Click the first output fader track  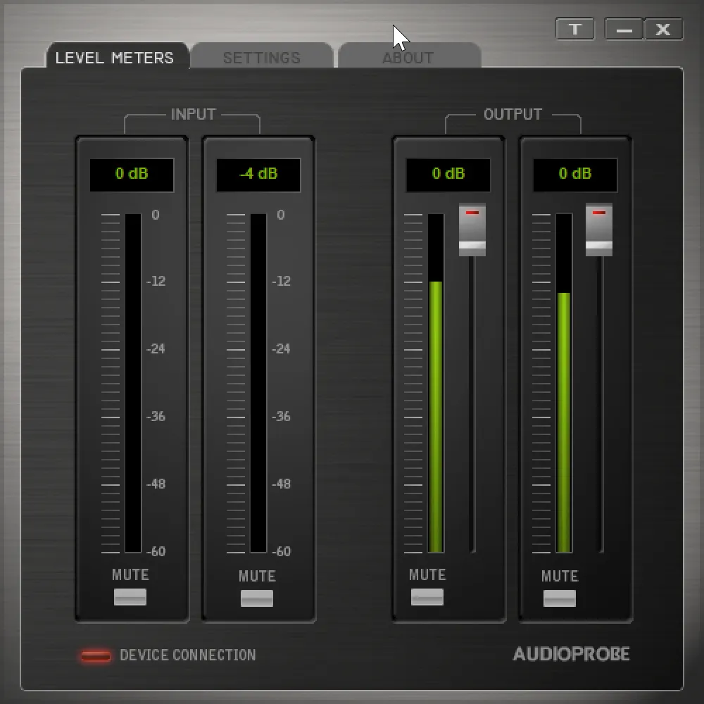[472, 404]
